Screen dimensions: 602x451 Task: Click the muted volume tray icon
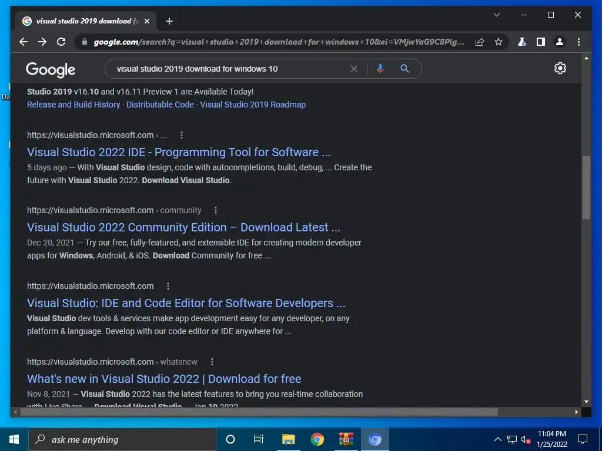coord(526,439)
